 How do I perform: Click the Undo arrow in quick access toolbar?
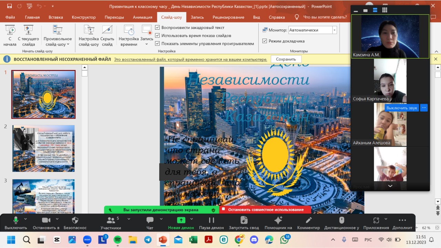(39, 6)
